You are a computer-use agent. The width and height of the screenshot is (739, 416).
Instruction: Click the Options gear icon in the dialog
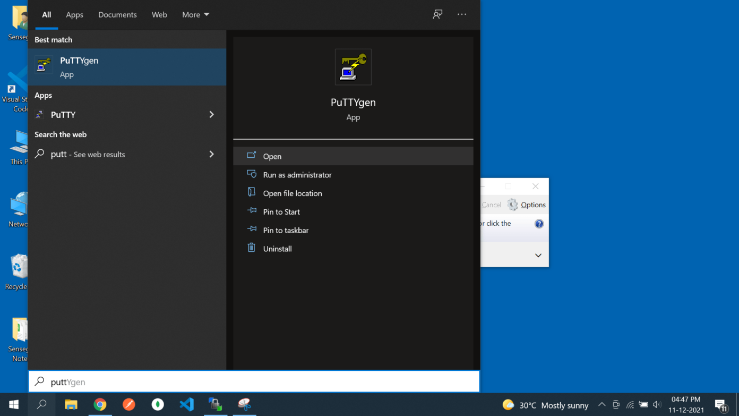tap(512, 205)
